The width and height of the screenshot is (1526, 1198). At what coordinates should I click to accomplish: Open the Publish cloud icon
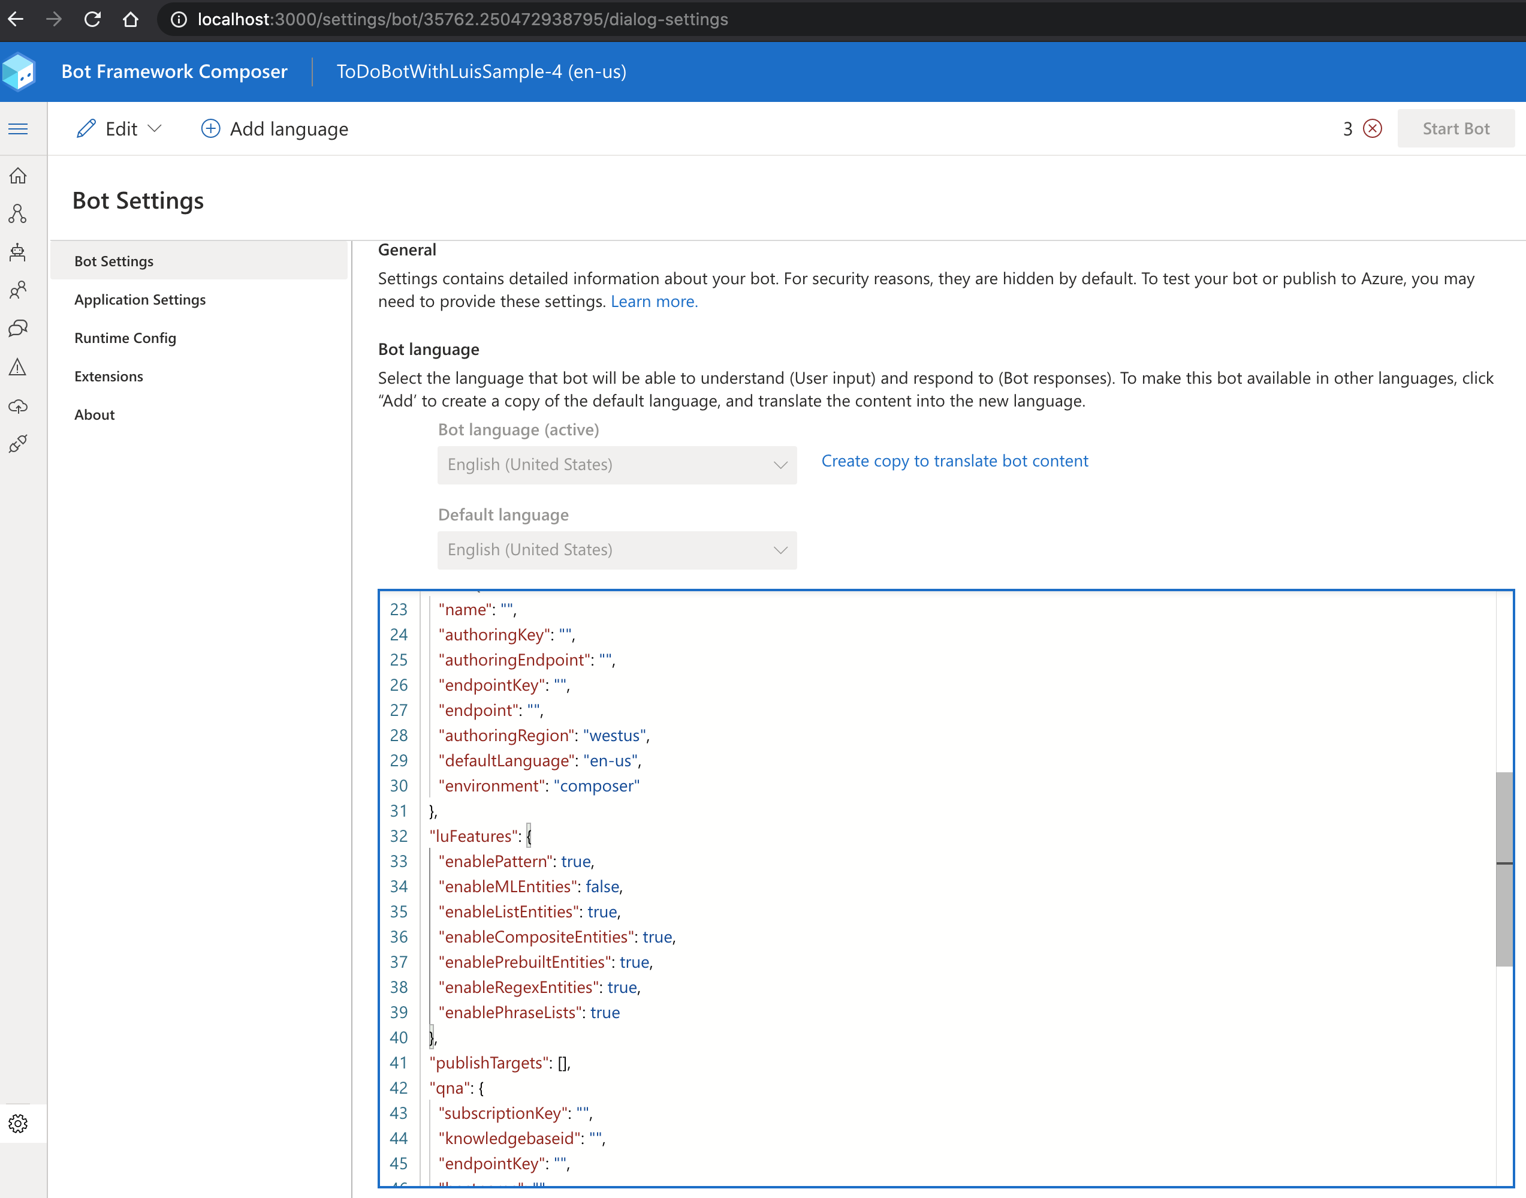18,406
